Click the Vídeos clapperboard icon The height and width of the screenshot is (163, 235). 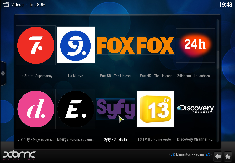6,4
